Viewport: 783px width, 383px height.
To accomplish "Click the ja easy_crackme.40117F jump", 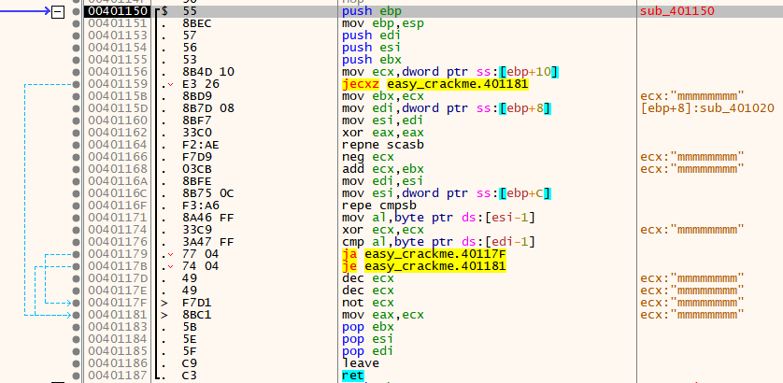I will [424, 254].
